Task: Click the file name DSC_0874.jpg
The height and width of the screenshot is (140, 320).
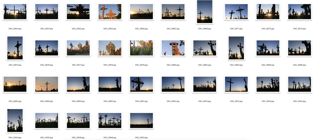Action: click(x=15, y=65)
